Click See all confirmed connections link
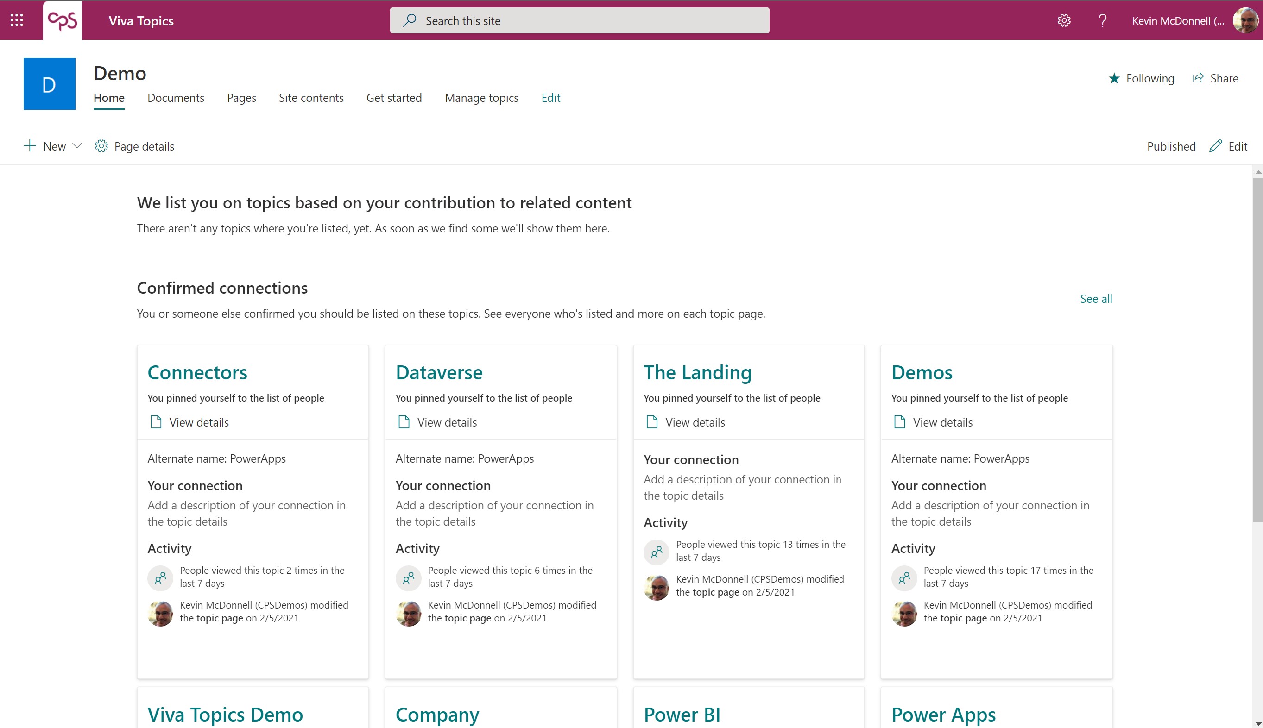The image size is (1263, 728). click(x=1096, y=299)
